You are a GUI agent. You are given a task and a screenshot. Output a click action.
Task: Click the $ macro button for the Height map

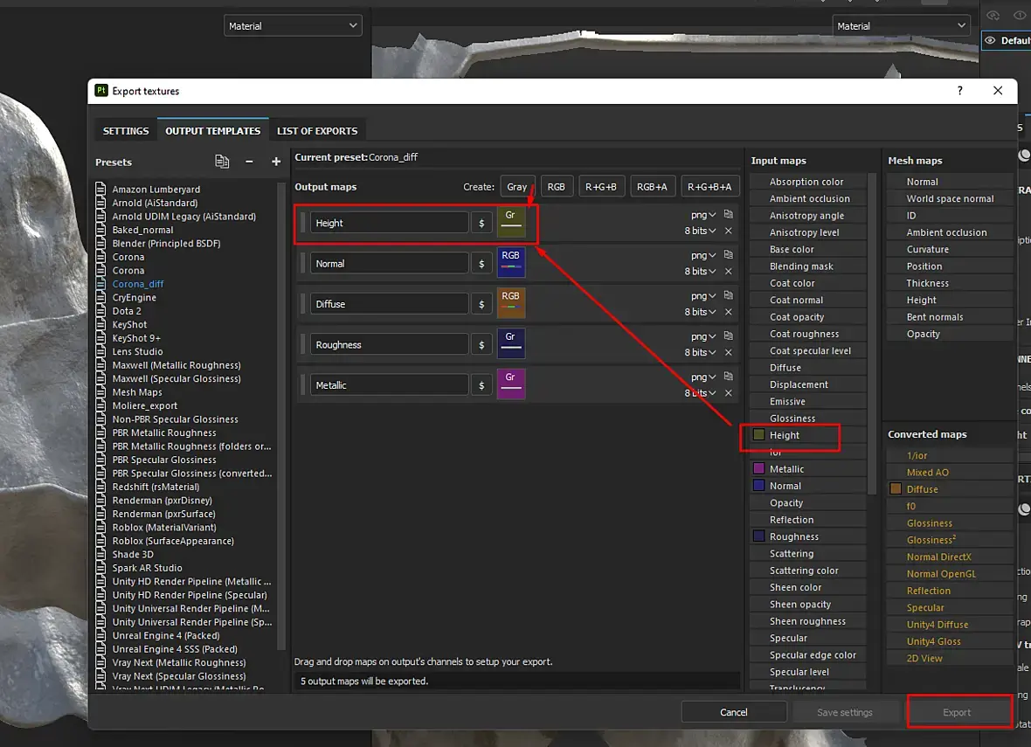(481, 223)
